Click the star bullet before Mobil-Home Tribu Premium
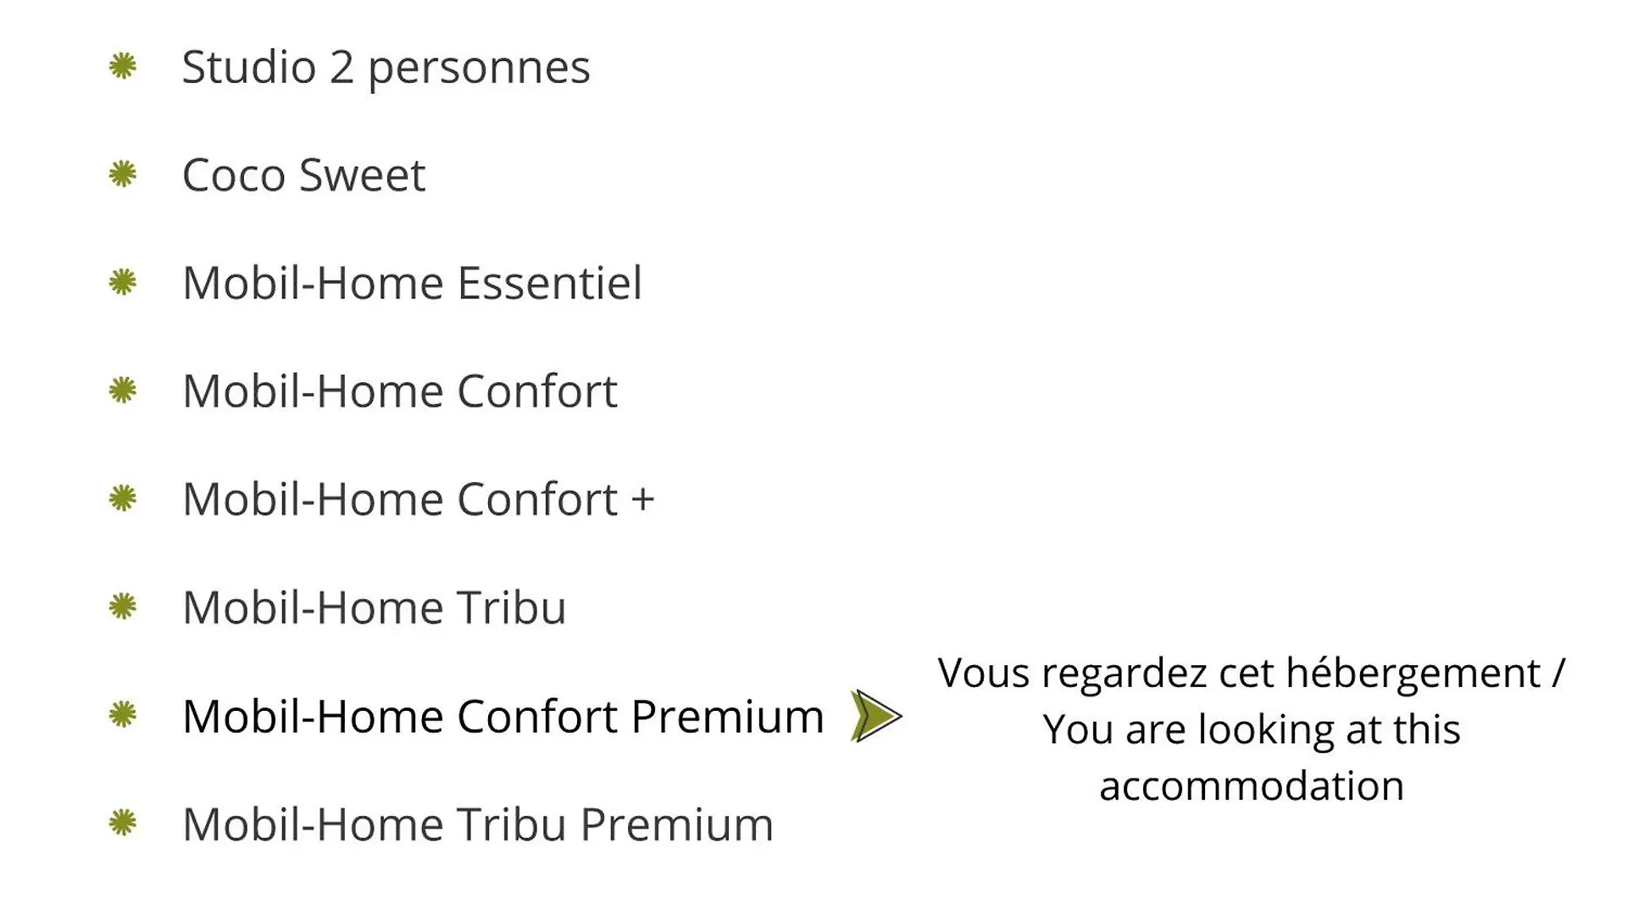This screenshot has width=1627, height=915. [123, 823]
